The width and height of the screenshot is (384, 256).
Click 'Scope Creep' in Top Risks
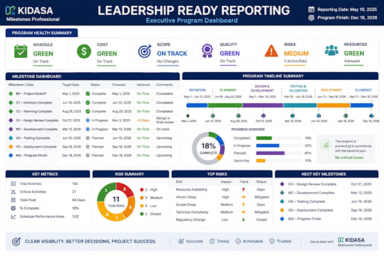coord(186,205)
